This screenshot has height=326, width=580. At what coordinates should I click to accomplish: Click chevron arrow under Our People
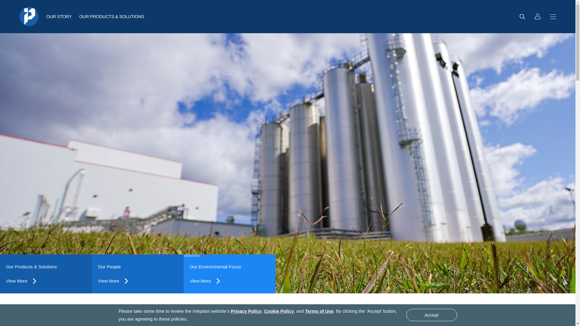(x=126, y=281)
